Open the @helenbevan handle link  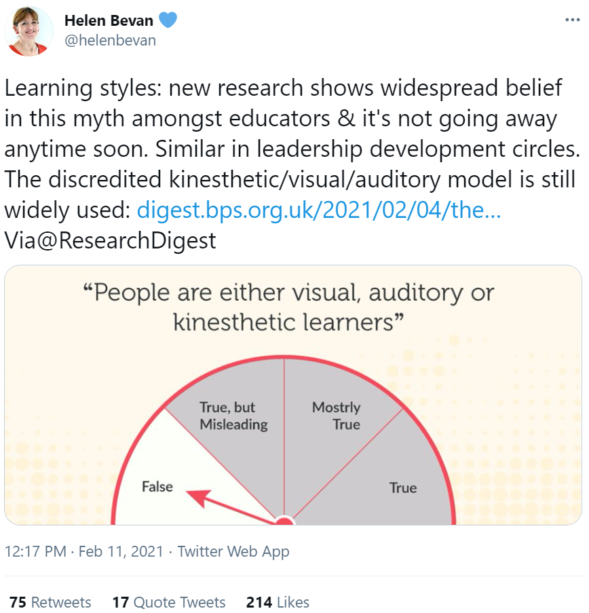[x=110, y=40]
